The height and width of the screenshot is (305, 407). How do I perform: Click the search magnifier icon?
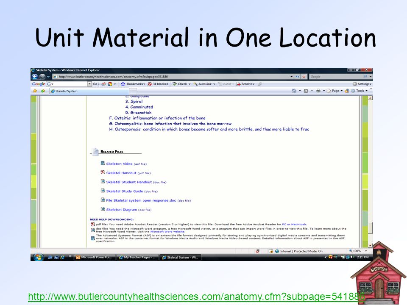coord(365,77)
